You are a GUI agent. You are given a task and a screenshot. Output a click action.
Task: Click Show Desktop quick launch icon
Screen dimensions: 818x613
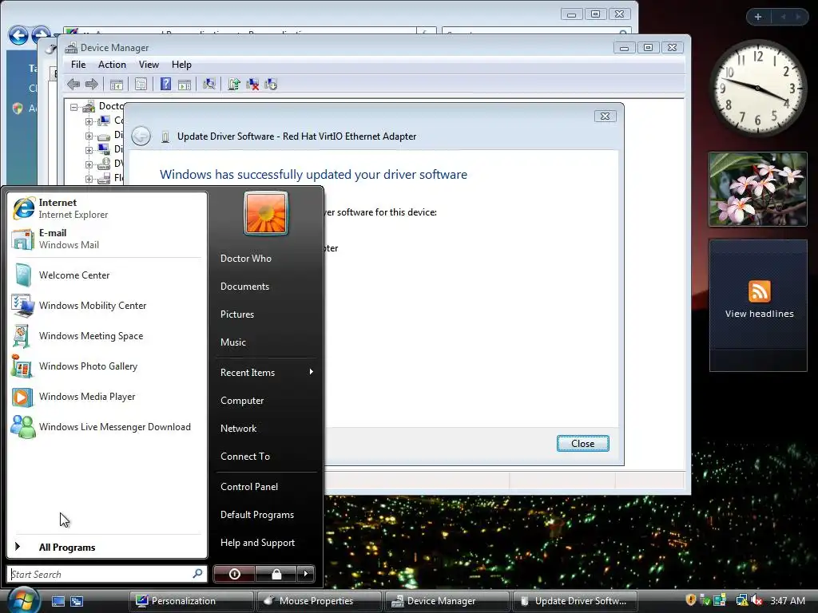(58, 601)
